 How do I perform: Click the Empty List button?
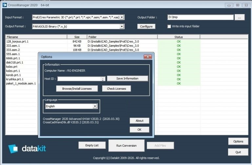point(92,145)
